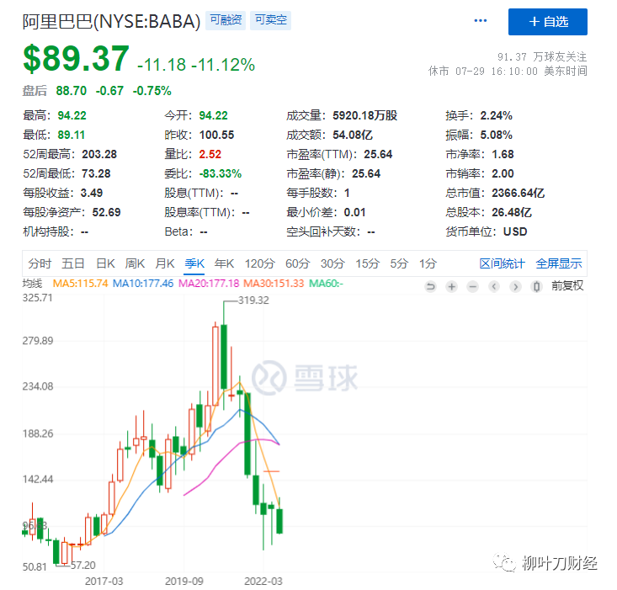Viewport: 617px width, 590px height.
Task: Click the 成交额 value 54.08亿
Action: coord(353,135)
